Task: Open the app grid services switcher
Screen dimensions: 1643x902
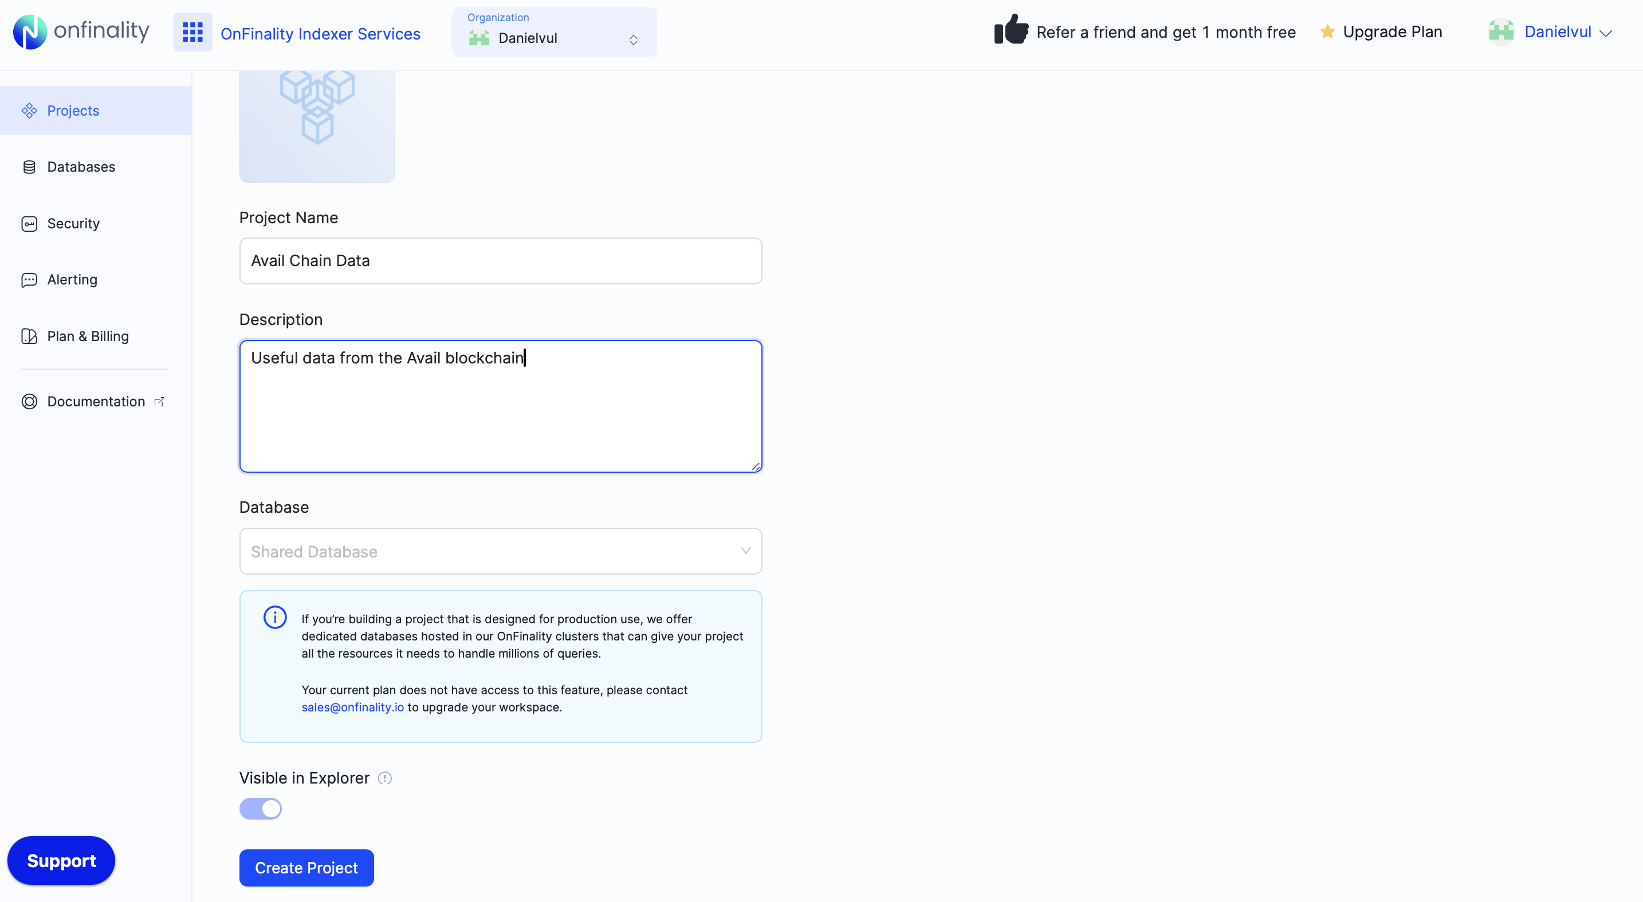Action: click(x=192, y=32)
